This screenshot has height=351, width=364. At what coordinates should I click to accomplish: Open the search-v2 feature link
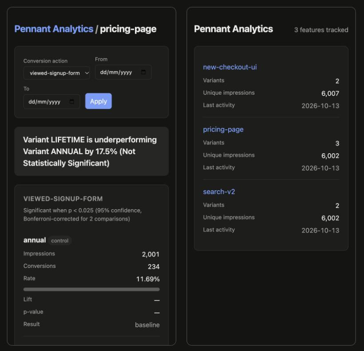tap(219, 191)
